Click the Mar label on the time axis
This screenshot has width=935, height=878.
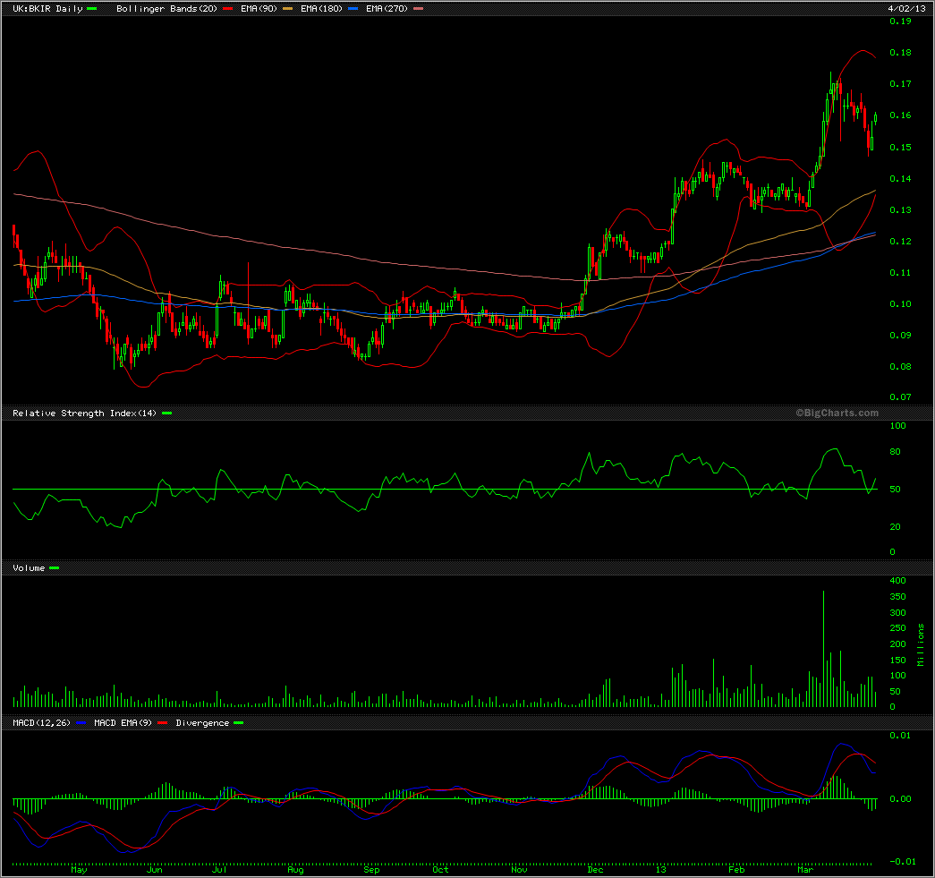[805, 869]
